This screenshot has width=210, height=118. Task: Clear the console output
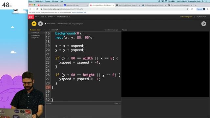pos(116,103)
